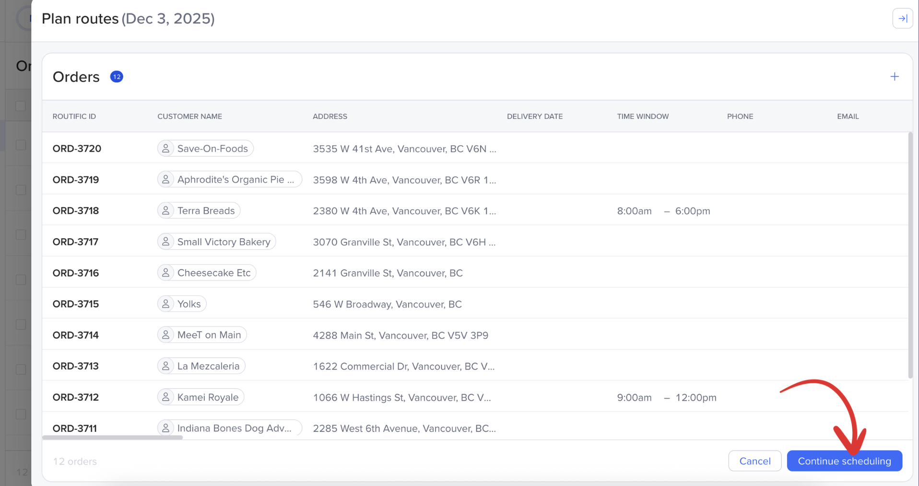
Task: Click person icon beside Cheesecake Etc
Action: (165, 273)
